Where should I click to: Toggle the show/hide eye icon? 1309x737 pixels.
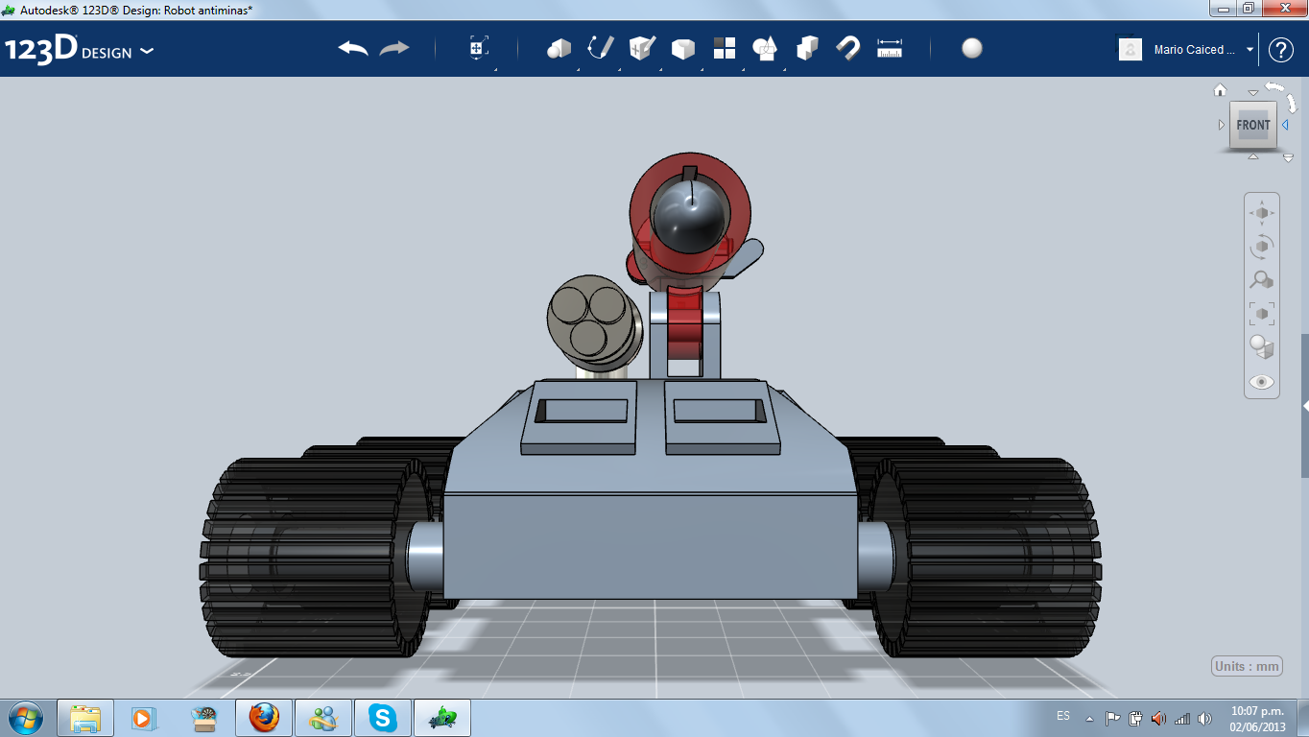(x=1262, y=382)
